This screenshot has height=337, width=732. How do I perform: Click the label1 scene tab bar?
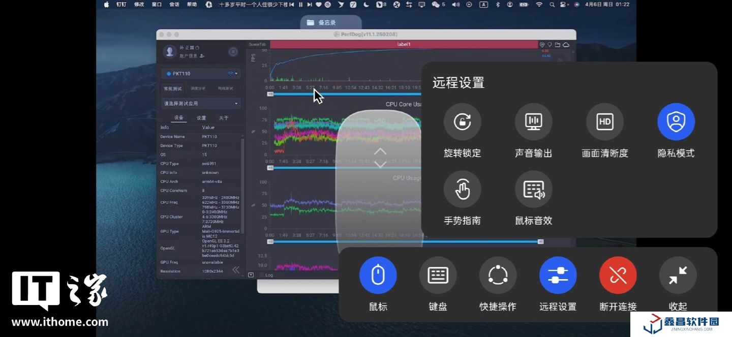click(404, 45)
